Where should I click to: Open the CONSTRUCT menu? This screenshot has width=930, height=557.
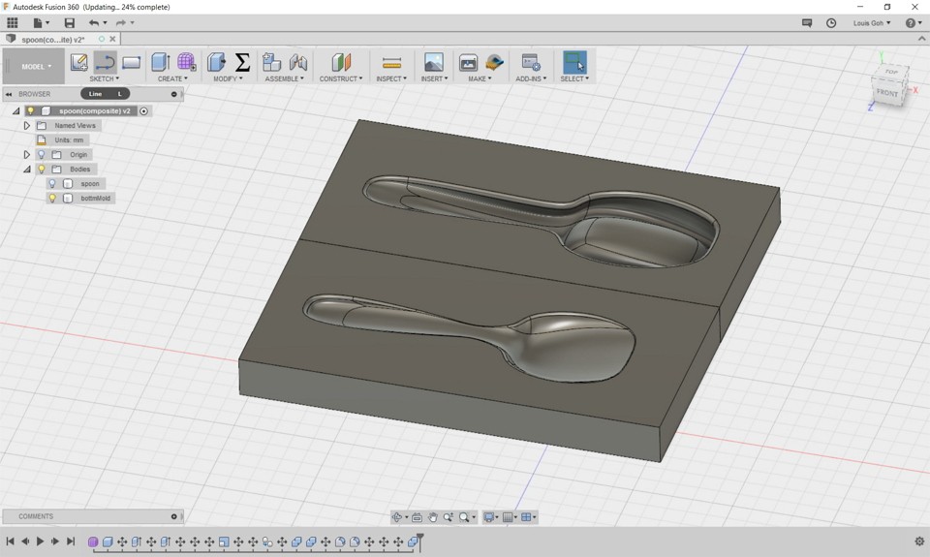pos(340,78)
